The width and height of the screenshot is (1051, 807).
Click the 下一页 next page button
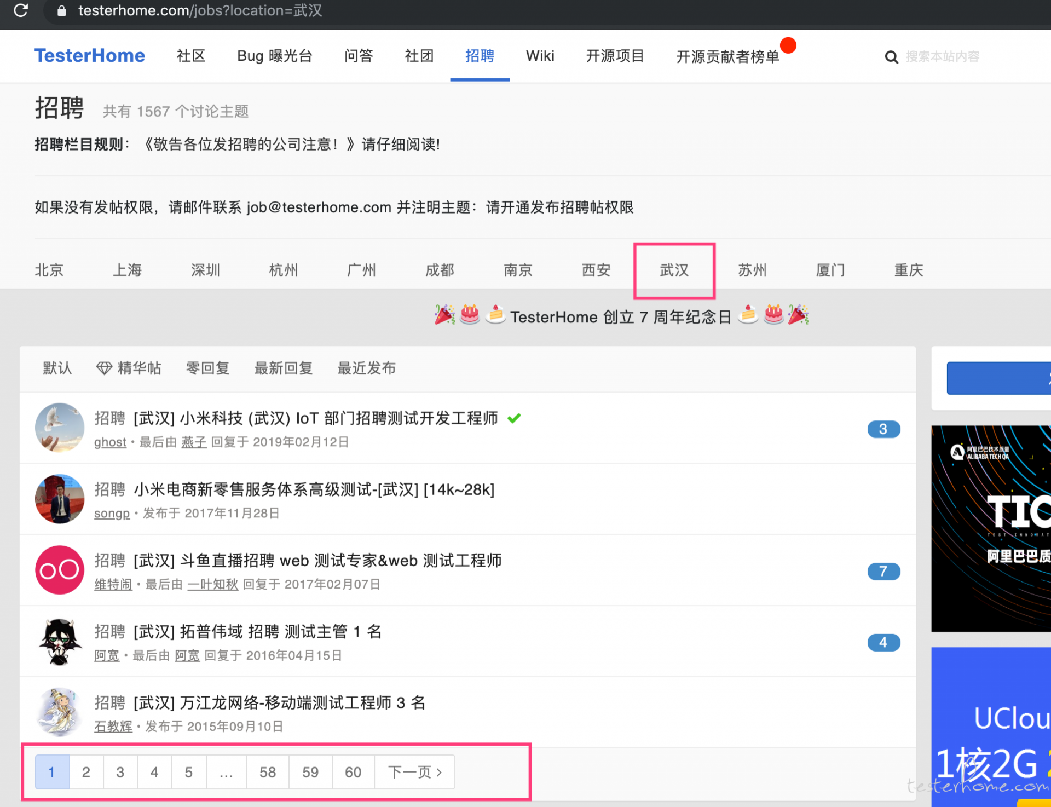415,772
